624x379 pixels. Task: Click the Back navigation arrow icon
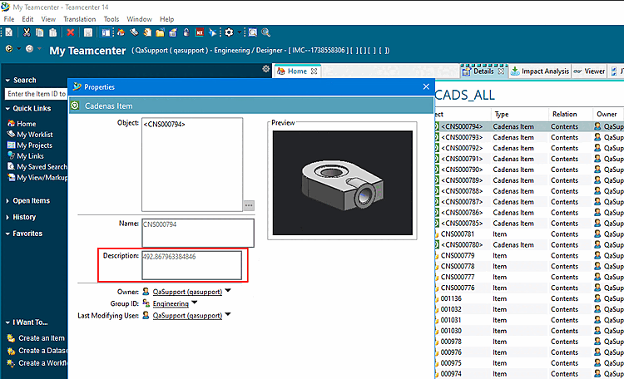pos(9,48)
